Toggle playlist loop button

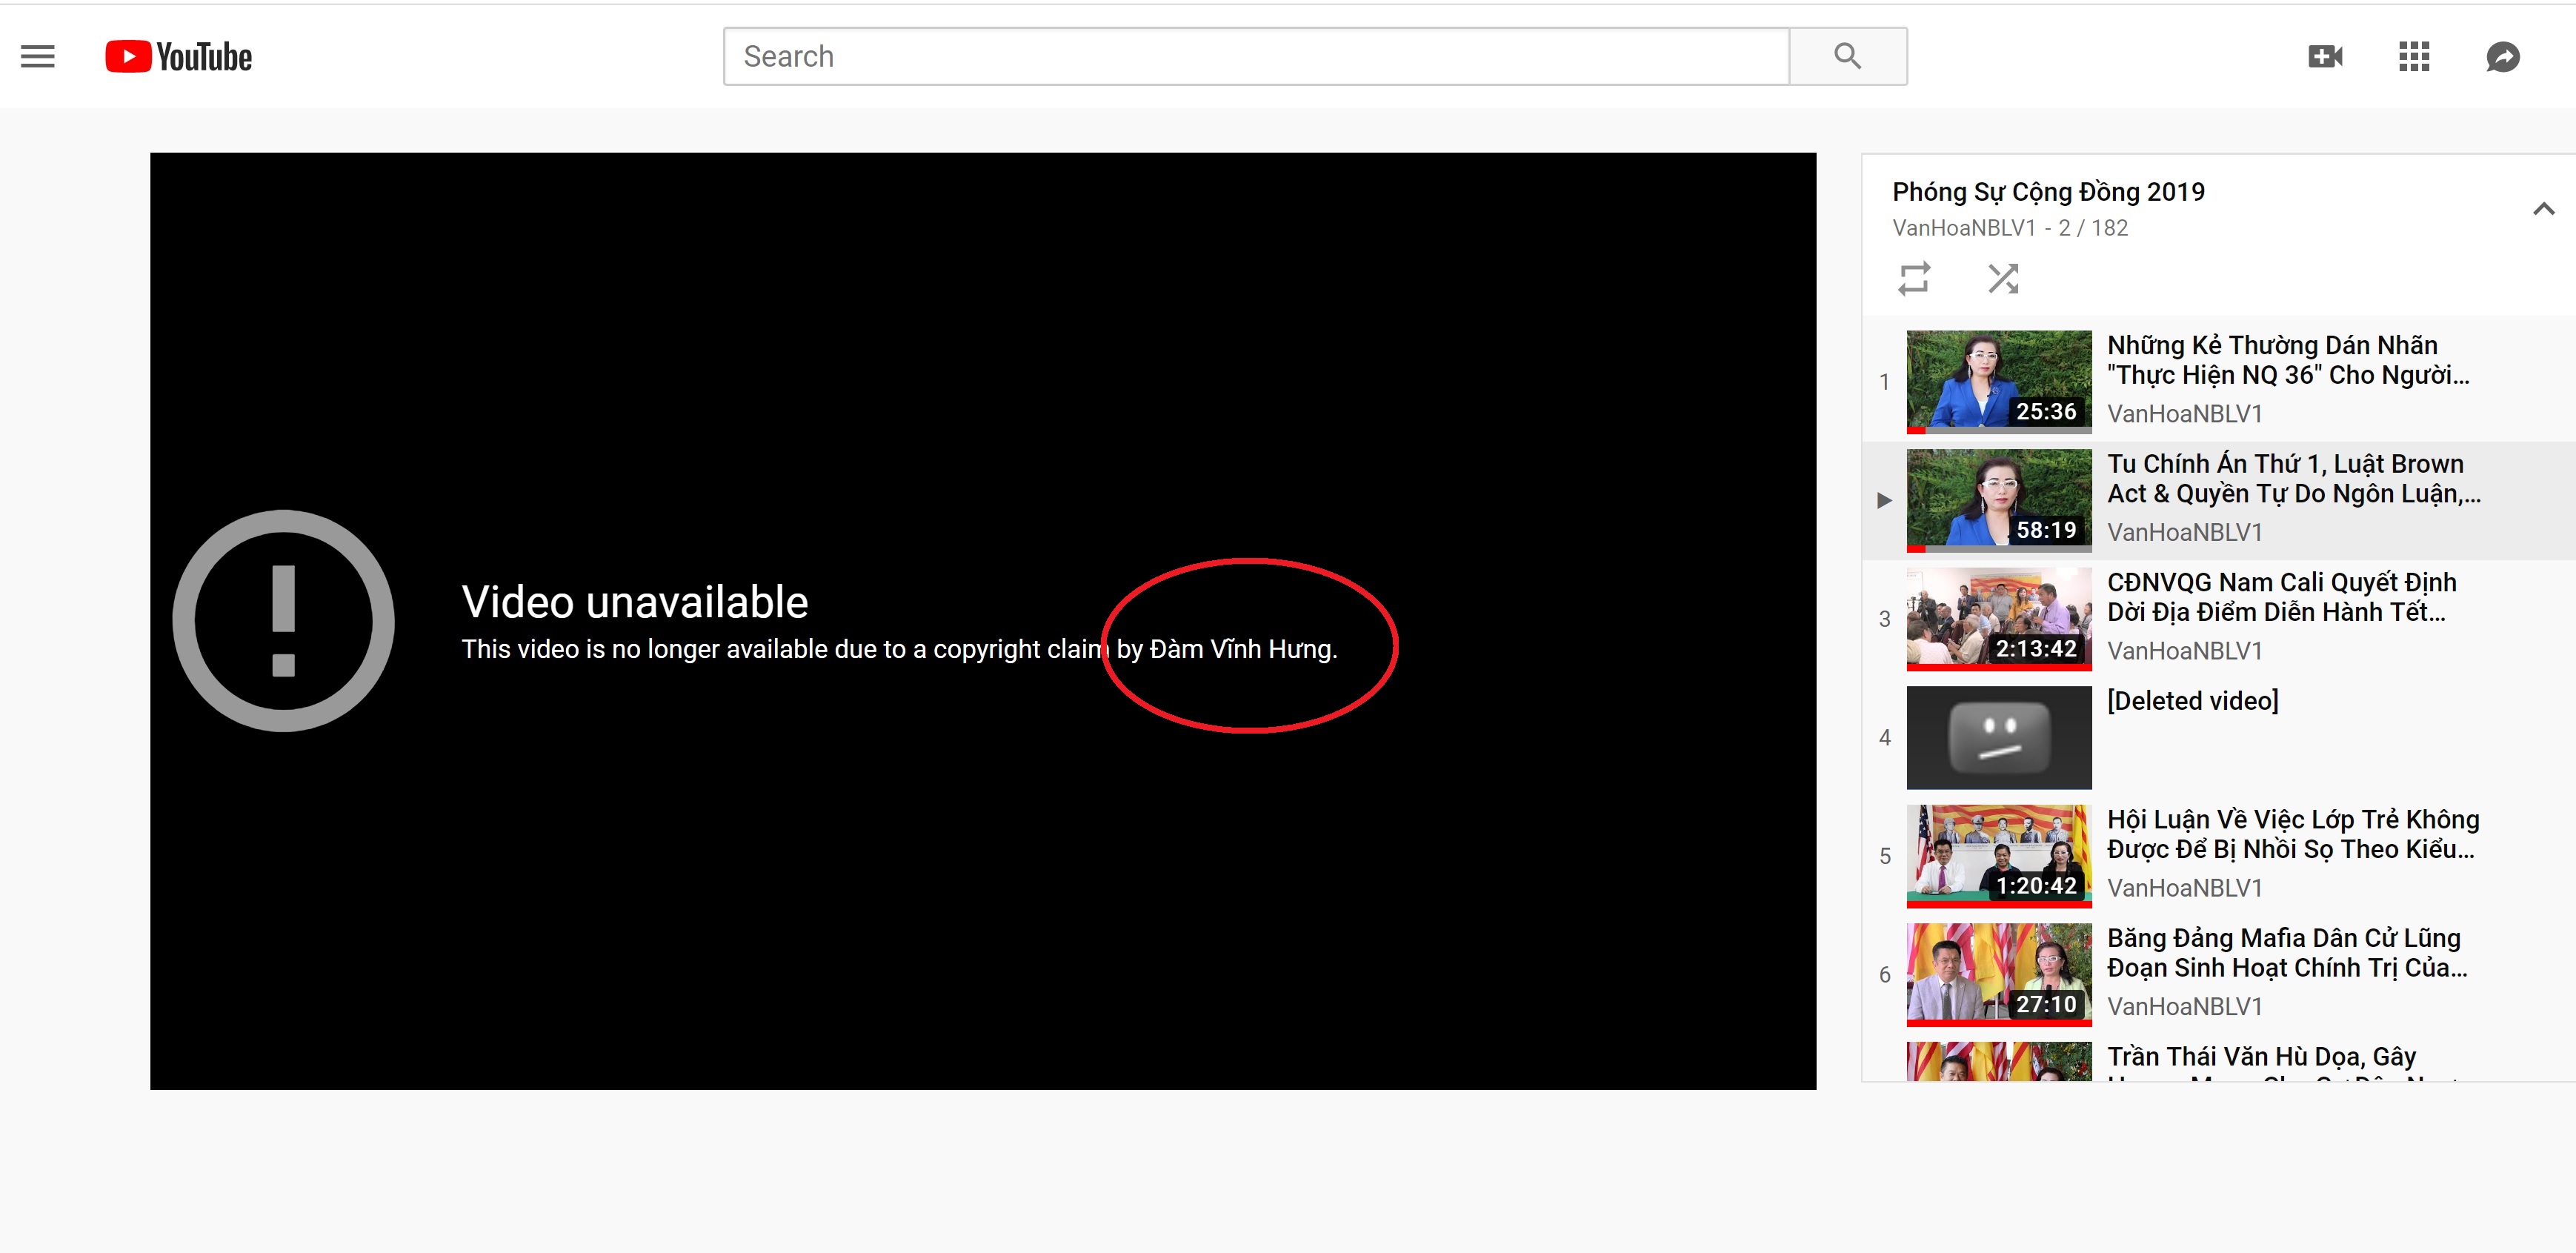pyautogui.click(x=1913, y=278)
